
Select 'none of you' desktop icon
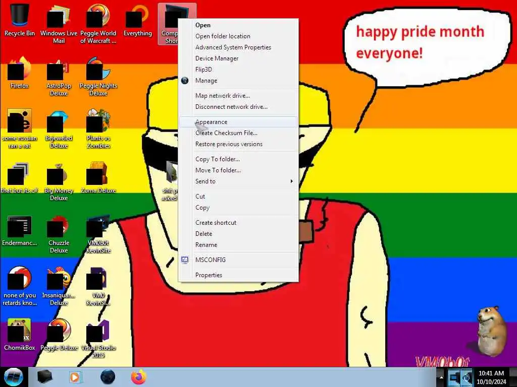[20, 286]
